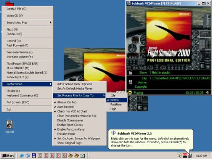
Task: Choose Rewind (R)
Action: tap(27, 41)
